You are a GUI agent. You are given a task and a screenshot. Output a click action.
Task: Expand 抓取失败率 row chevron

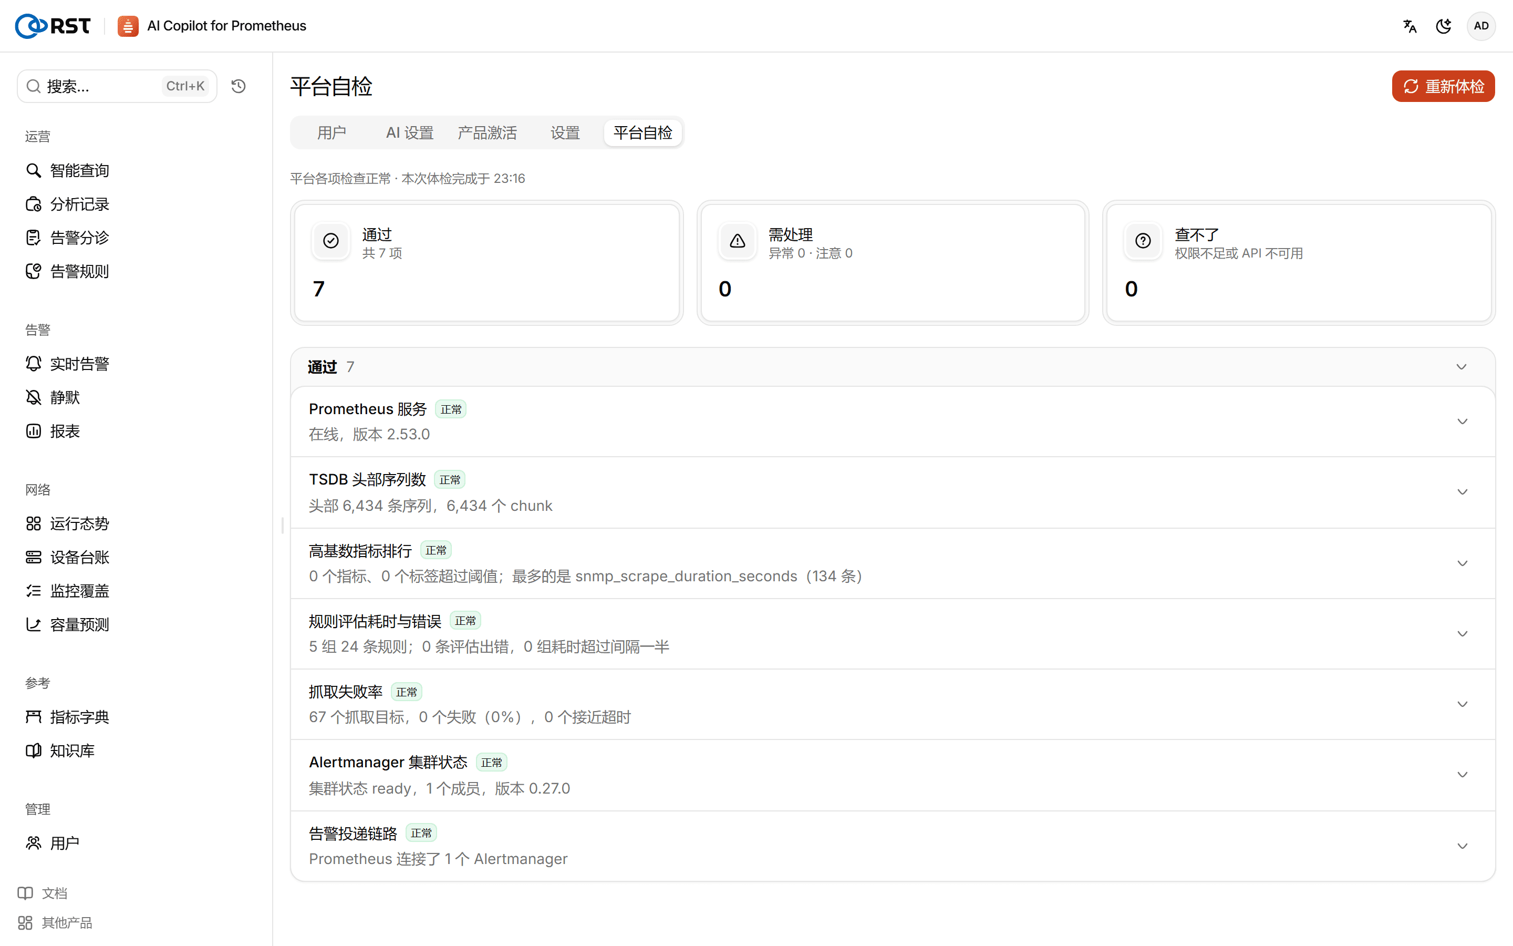(x=1463, y=704)
